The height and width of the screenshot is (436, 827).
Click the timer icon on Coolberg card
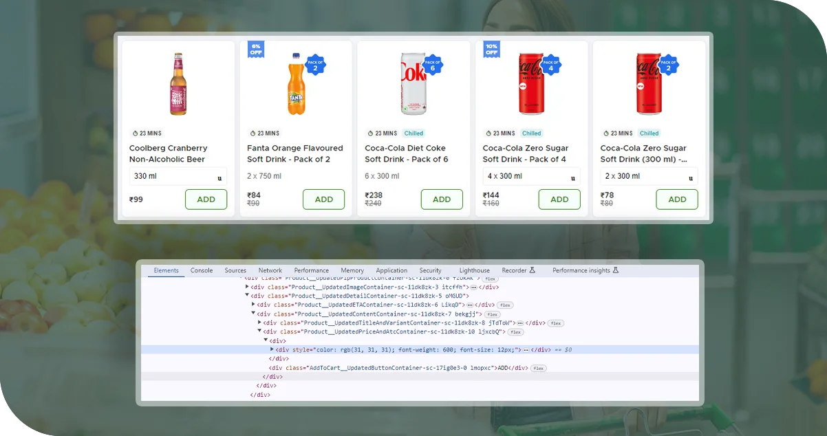click(x=135, y=133)
